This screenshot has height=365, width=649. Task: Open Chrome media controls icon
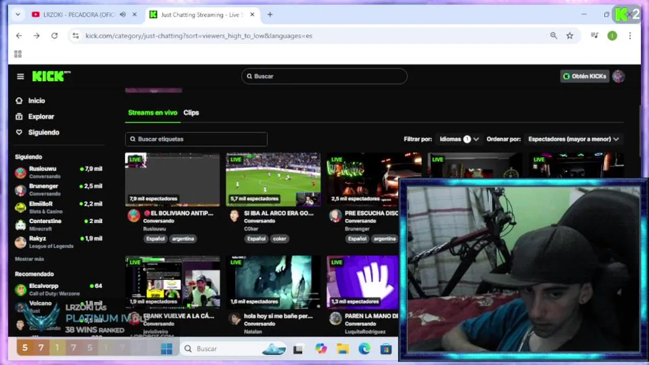(x=595, y=35)
